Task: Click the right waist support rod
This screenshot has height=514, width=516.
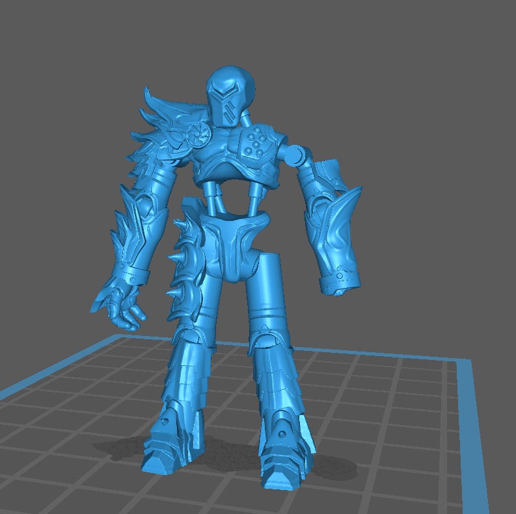Action: pos(253,198)
